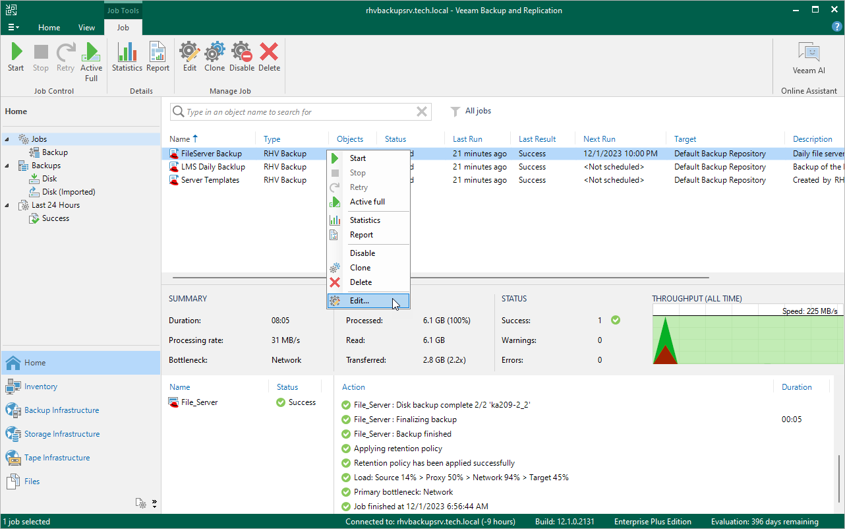
Task: Sort jobs by the Next Run column
Action: [622, 139]
